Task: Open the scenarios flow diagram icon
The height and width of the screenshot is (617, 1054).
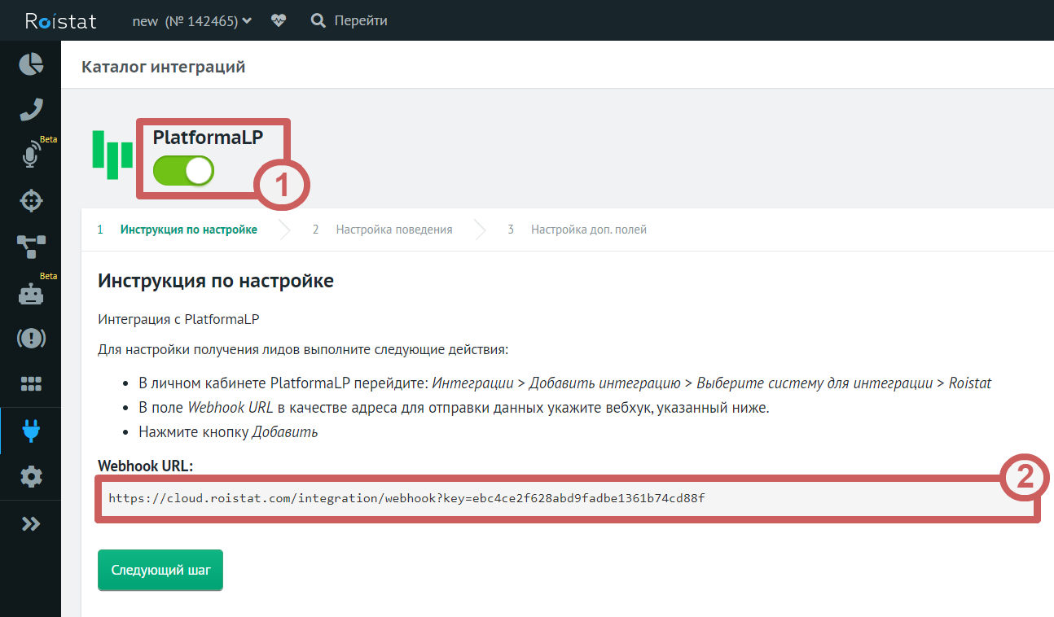Action: click(31, 246)
